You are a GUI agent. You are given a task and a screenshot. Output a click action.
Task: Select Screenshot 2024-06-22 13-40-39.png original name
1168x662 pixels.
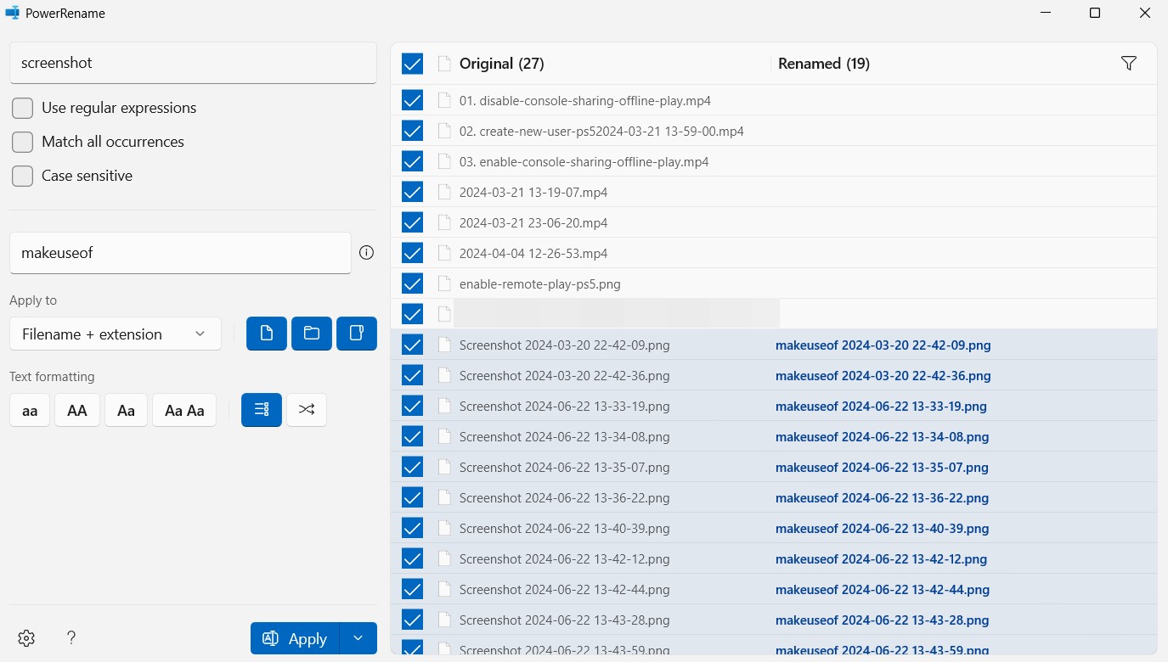point(564,528)
